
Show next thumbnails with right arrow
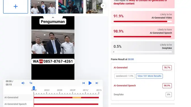pos(103,6)
